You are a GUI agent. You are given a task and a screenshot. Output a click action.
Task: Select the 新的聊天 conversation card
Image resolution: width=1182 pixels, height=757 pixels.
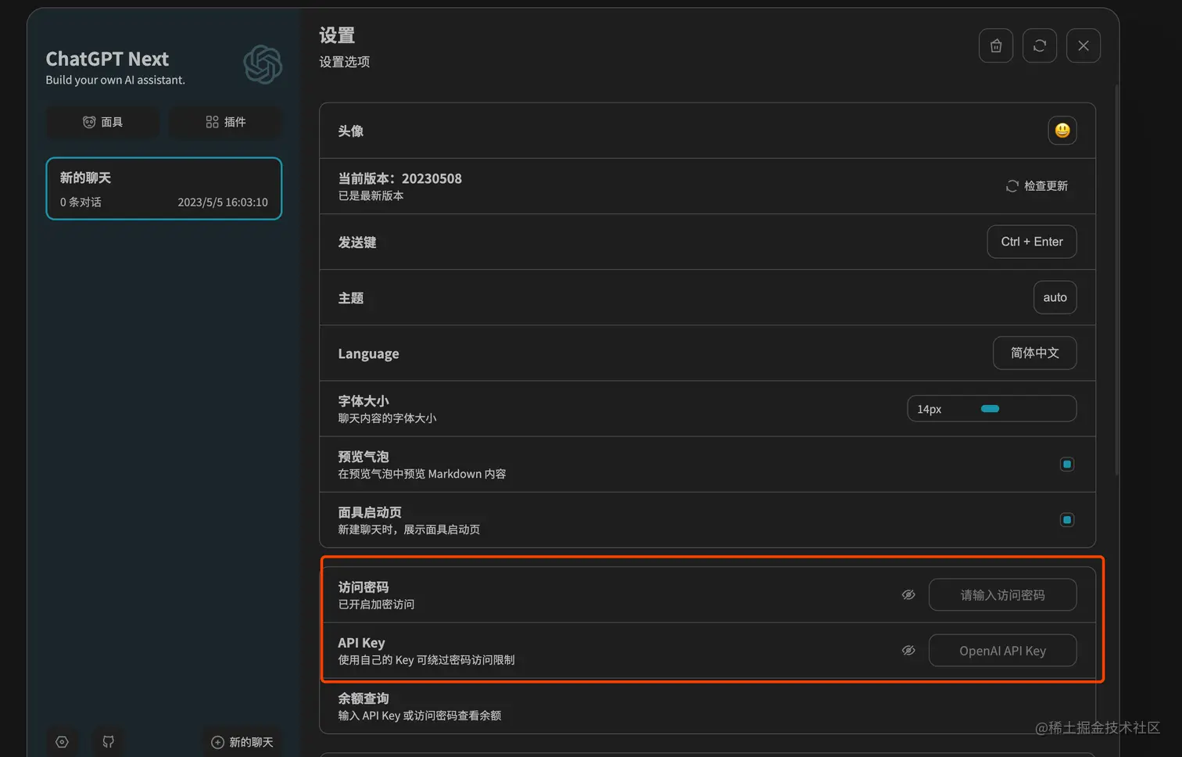(163, 188)
